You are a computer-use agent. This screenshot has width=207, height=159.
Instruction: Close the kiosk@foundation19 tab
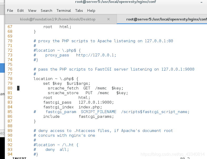pos(108,19)
